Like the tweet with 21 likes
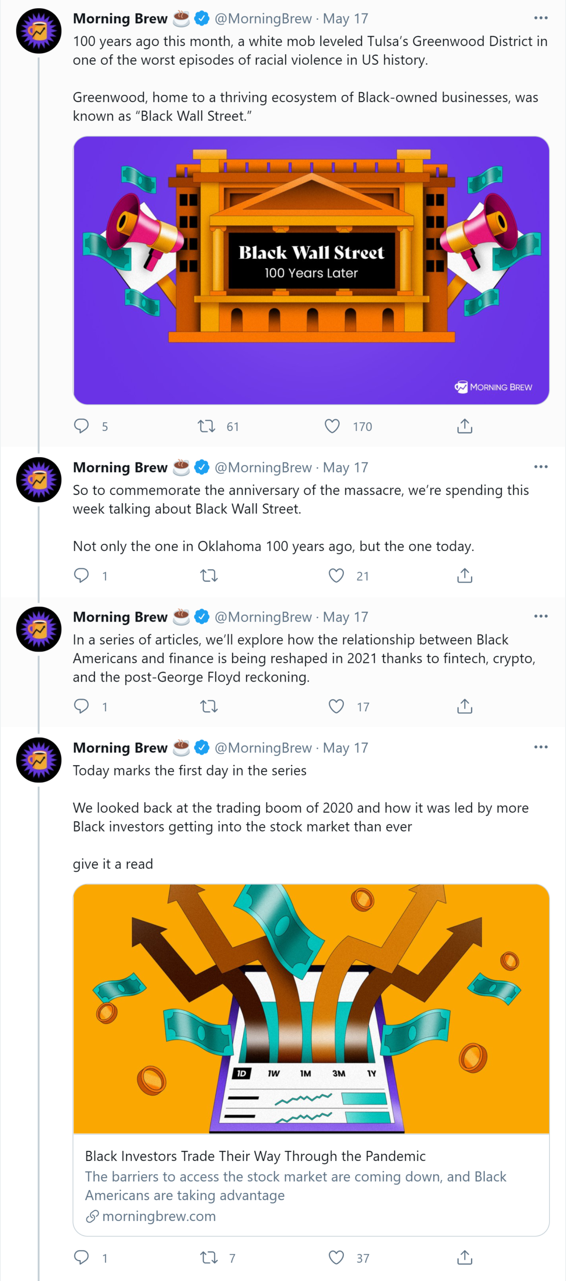The image size is (566, 1281). point(337,575)
